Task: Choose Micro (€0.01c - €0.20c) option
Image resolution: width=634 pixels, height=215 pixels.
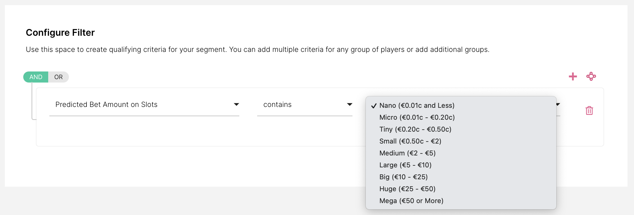Action: point(417,117)
